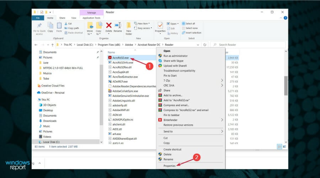Select AcroRd32.exe file

tap(121, 58)
